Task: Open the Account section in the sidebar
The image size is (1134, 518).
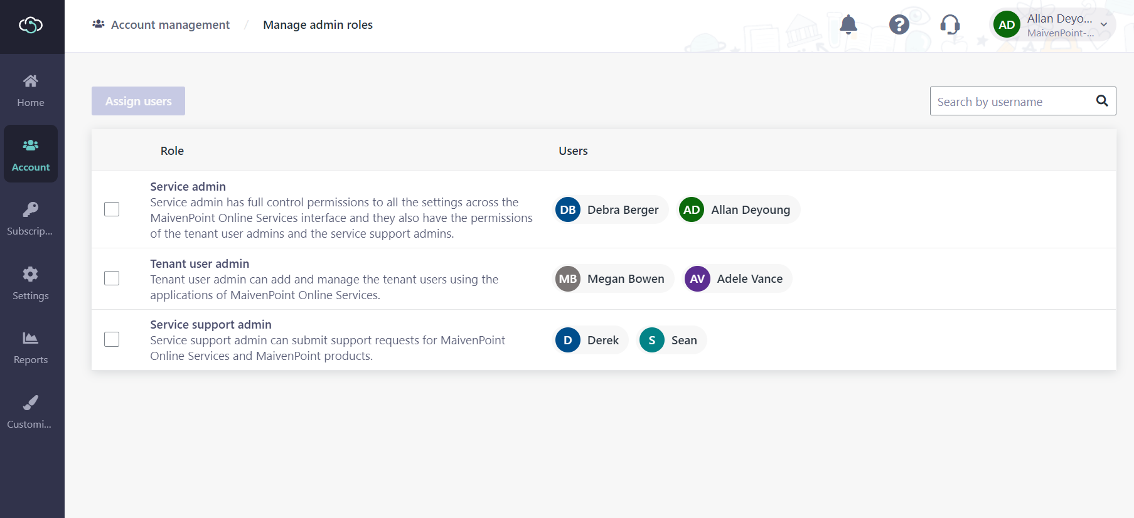Action: pos(31,154)
